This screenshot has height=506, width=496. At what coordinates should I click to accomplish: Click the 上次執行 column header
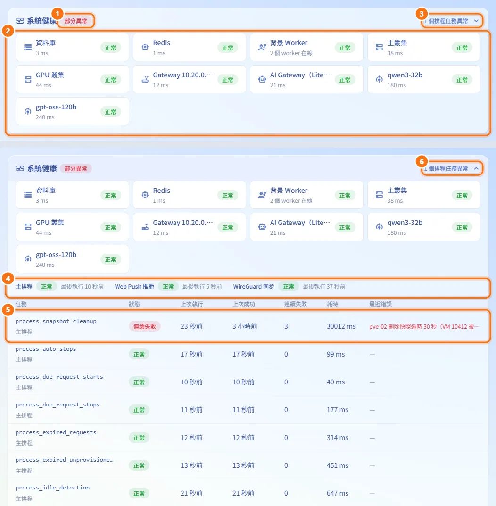192,304
